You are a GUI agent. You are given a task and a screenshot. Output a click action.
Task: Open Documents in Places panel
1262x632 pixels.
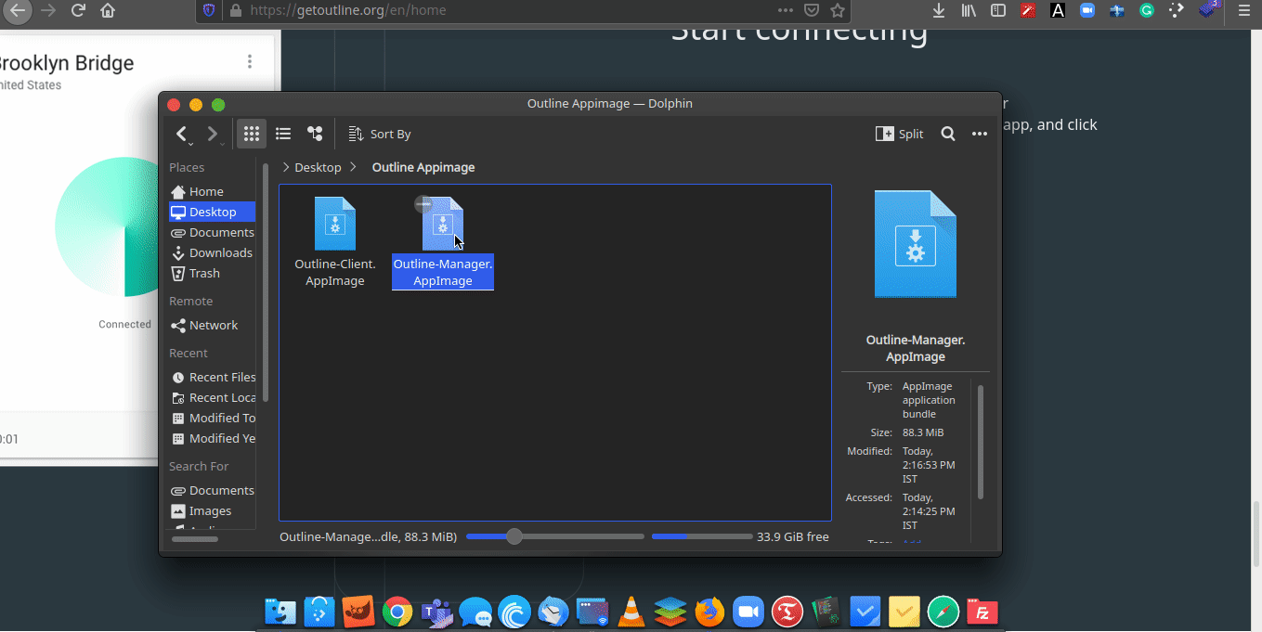[213, 232]
